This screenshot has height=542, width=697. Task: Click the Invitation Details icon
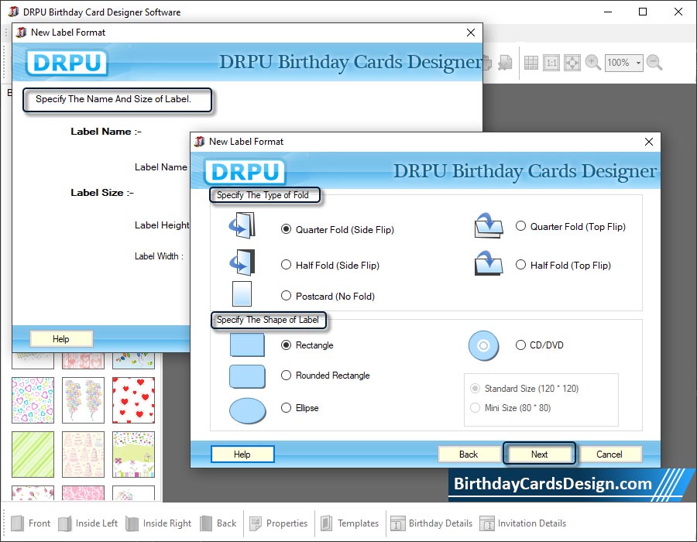(487, 523)
